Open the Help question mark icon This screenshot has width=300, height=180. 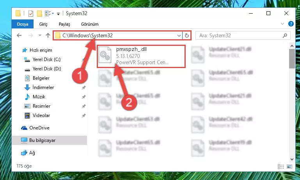291,24
